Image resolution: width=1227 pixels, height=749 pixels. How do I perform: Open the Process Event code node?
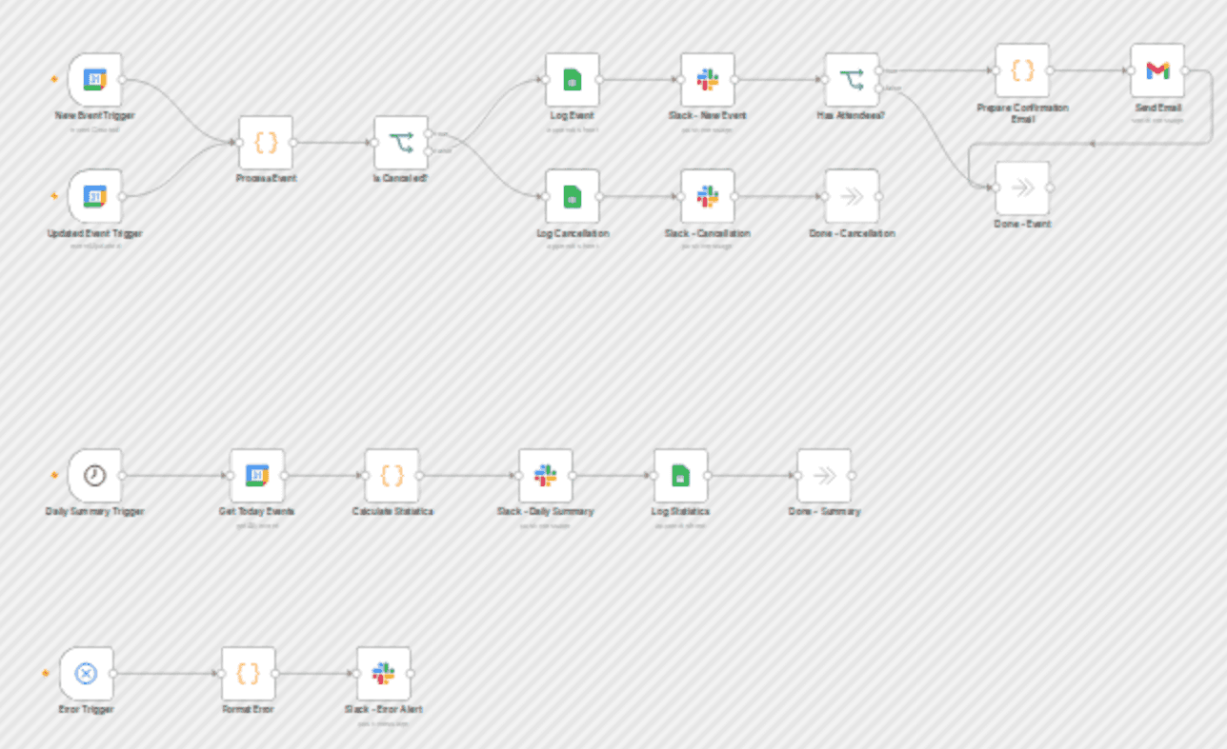coord(266,143)
